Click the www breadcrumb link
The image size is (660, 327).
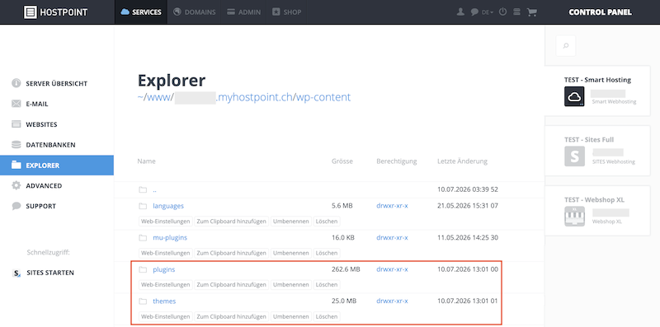tap(158, 97)
